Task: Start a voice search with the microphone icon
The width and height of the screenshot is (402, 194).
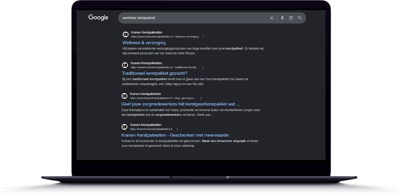Action: pyautogui.click(x=282, y=18)
